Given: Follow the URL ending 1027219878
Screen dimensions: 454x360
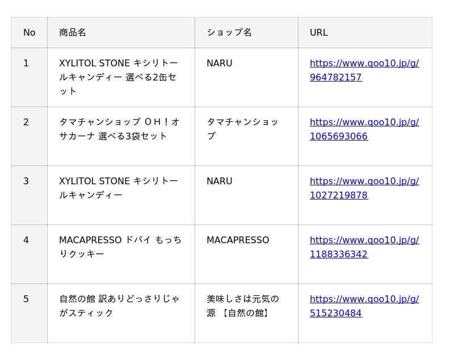Looking at the screenshot, I should [364, 188].
